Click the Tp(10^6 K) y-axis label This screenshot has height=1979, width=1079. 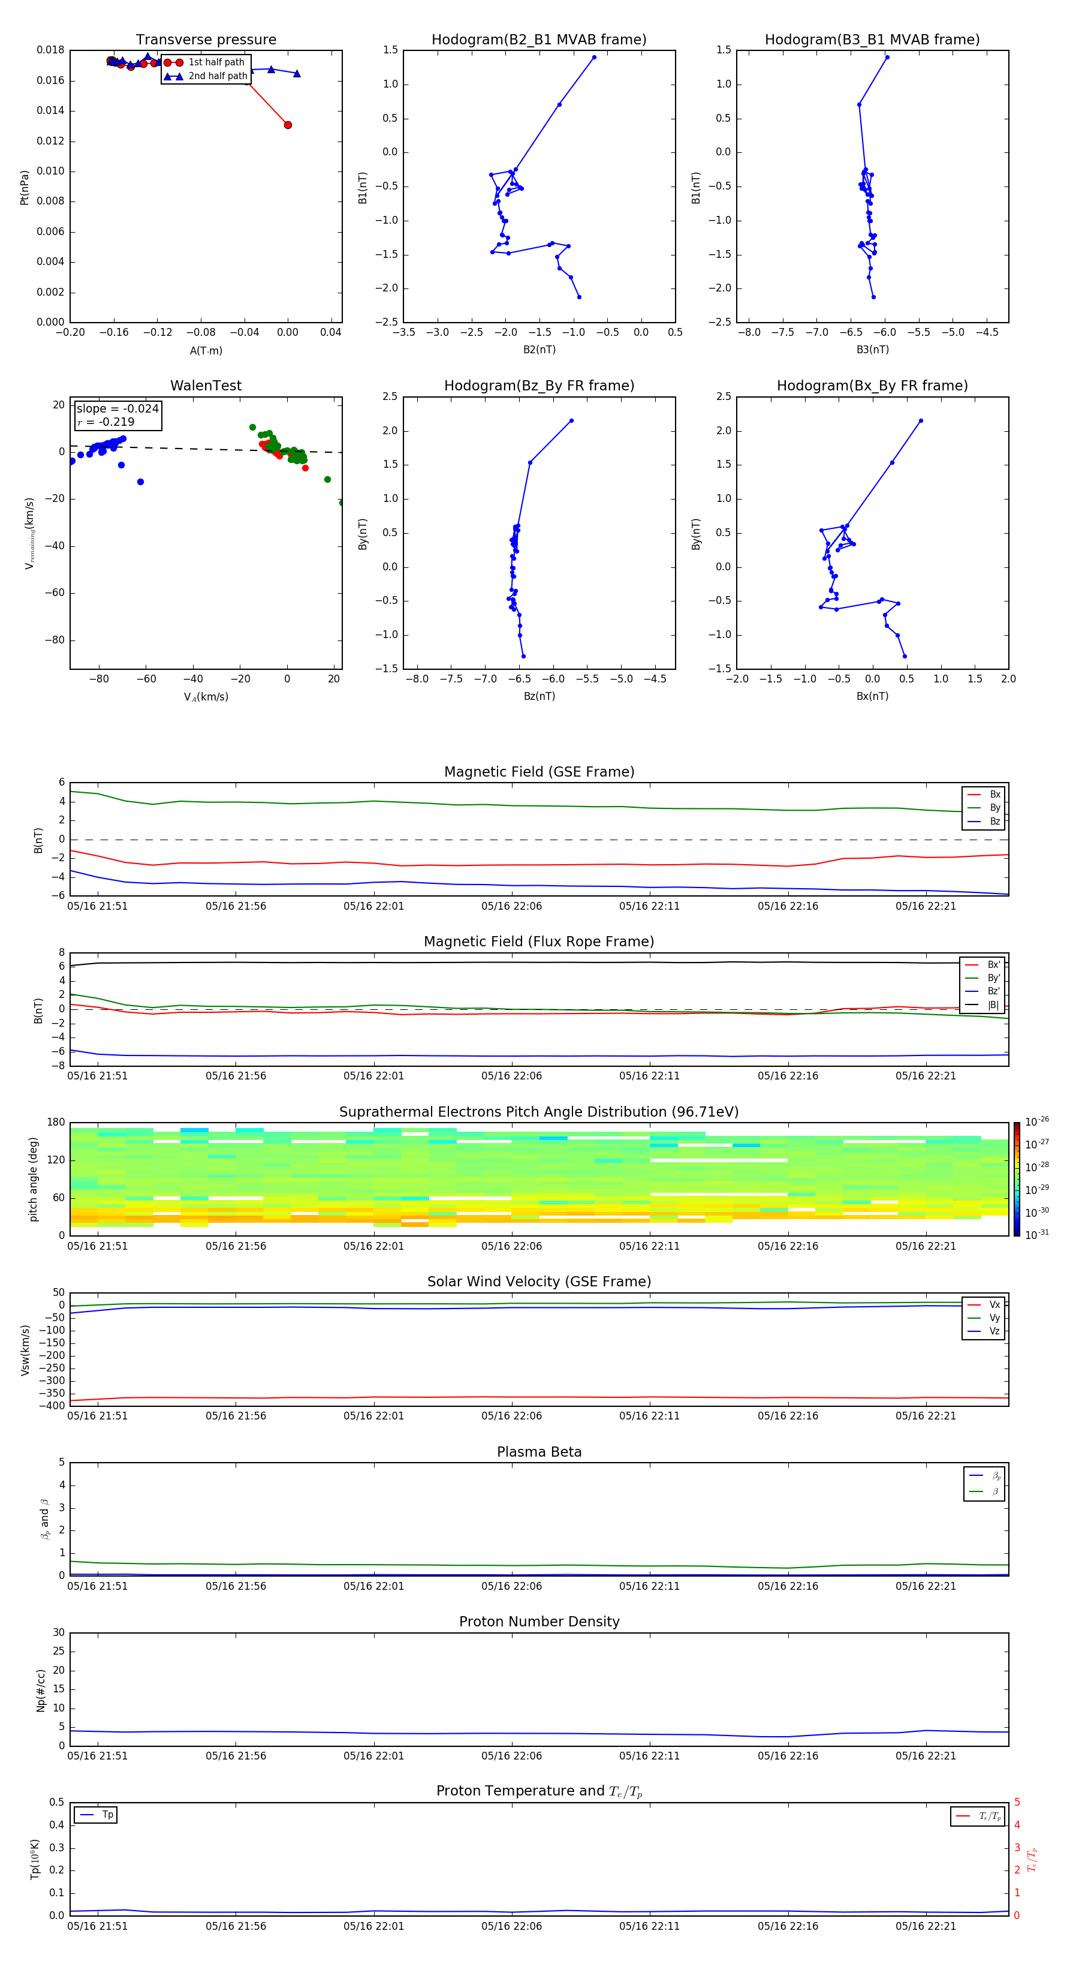coord(35,1859)
